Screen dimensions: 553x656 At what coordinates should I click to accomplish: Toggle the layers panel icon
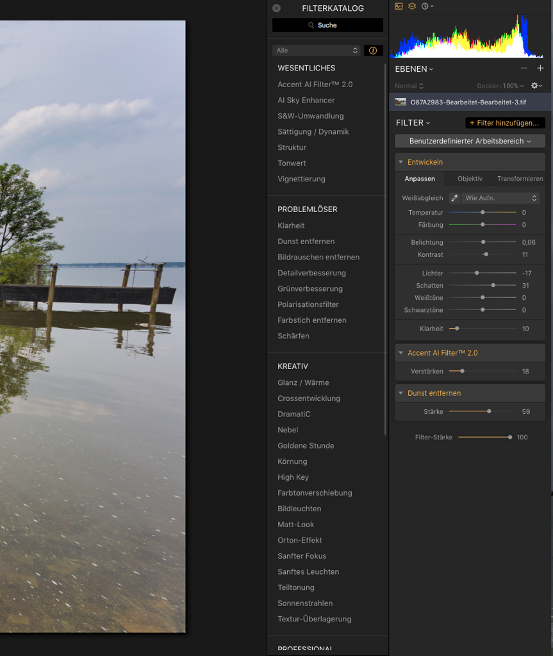pos(412,6)
